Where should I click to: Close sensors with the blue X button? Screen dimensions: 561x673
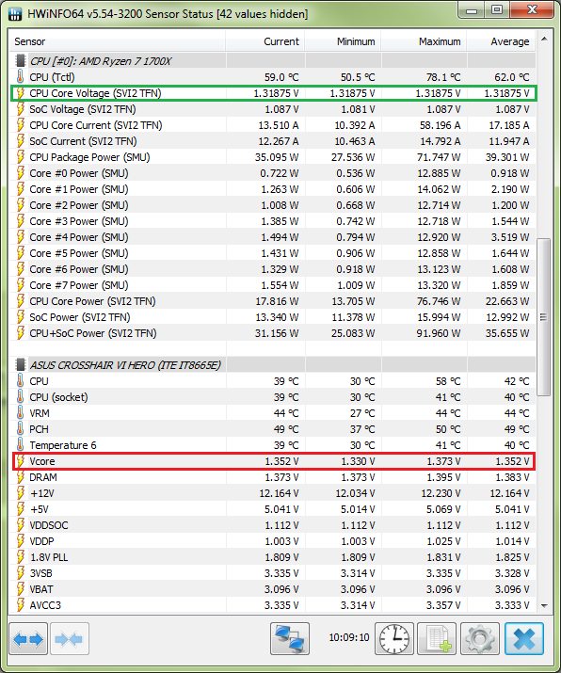pos(524,639)
